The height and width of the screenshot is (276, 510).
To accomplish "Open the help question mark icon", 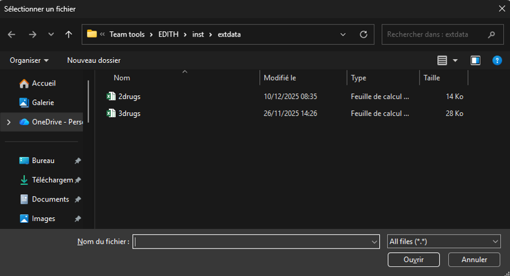I will 497,60.
